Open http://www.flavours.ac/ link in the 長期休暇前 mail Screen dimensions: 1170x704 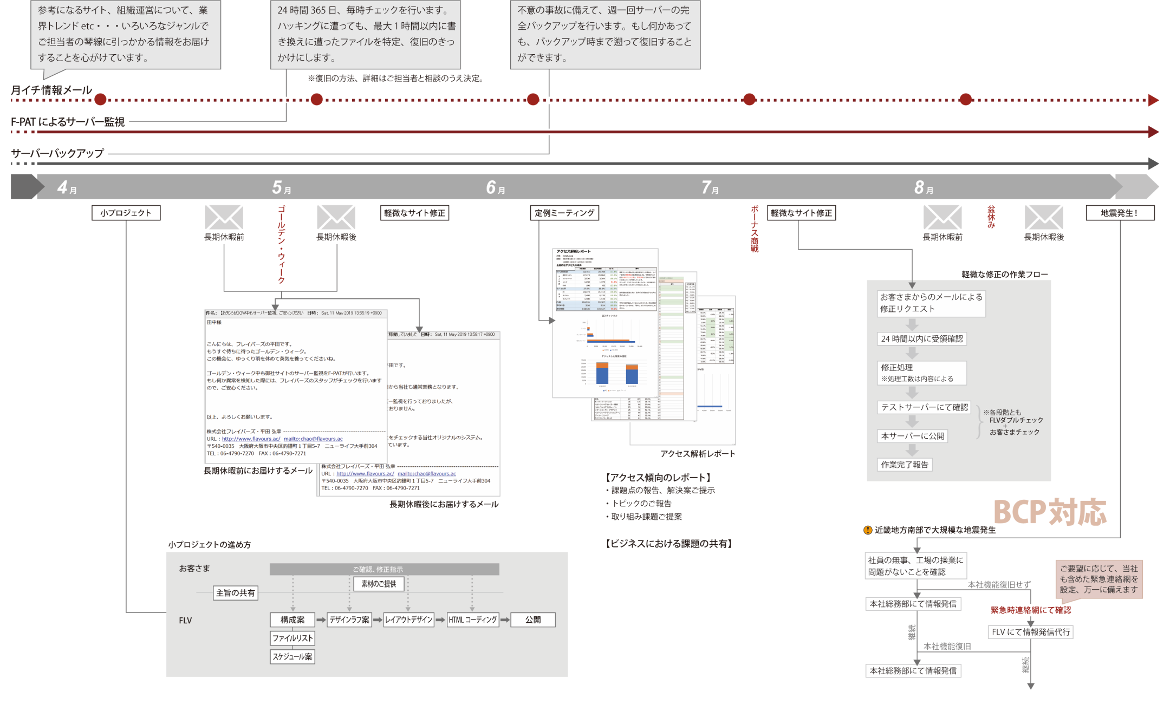pos(251,439)
